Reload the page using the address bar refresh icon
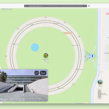The height and width of the screenshot is (109, 109). pos(86,6)
